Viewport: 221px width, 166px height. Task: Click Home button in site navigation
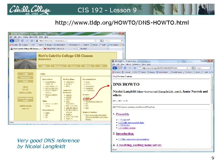[x=44, y=66]
